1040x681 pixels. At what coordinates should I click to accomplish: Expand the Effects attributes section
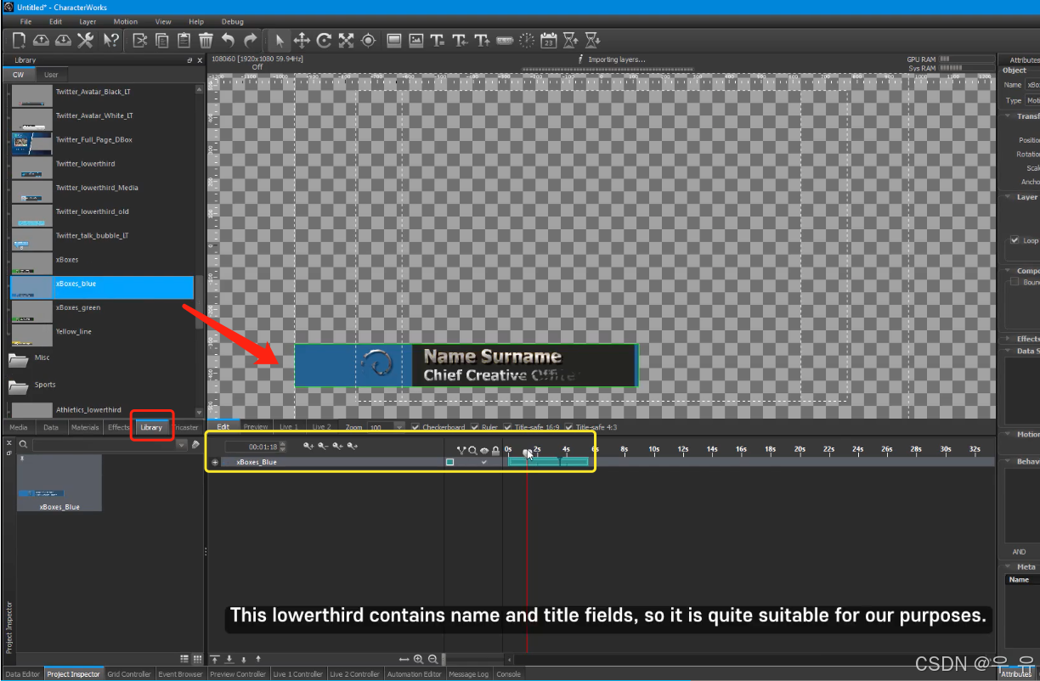point(1008,339)
